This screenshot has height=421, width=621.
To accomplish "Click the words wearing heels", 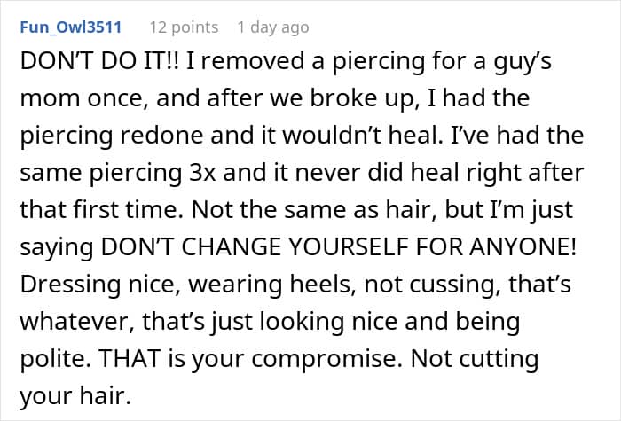I will (x=271, y=285).
